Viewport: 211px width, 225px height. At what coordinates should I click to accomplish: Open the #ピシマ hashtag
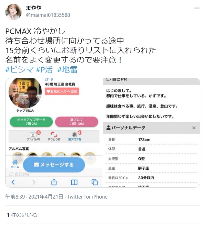point(19,70)
